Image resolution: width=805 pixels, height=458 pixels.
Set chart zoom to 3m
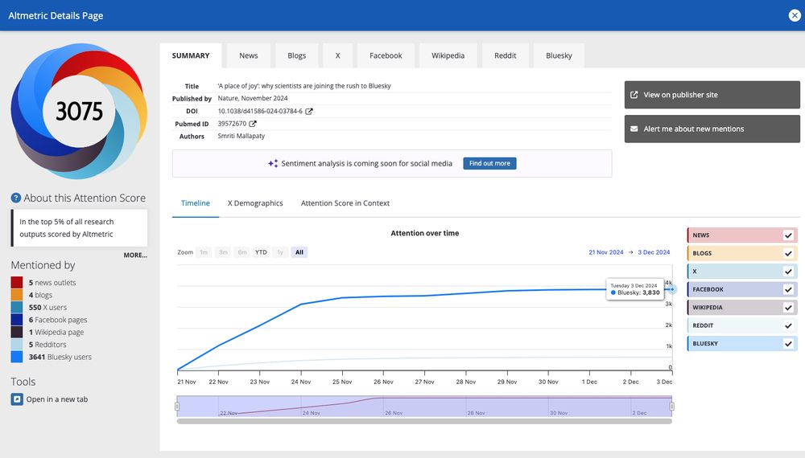pyautogui.click(x=223, y=252)
